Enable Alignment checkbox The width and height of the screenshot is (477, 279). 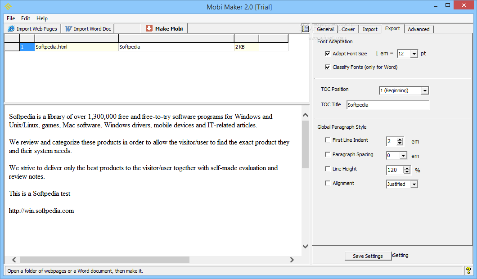tap(328, 183)
